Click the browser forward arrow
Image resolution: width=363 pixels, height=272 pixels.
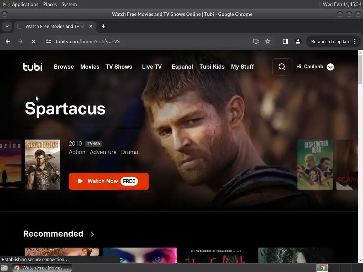tap(20, 42)
